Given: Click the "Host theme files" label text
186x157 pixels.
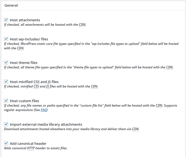Looking at the screenshot, I should (24, 63).
